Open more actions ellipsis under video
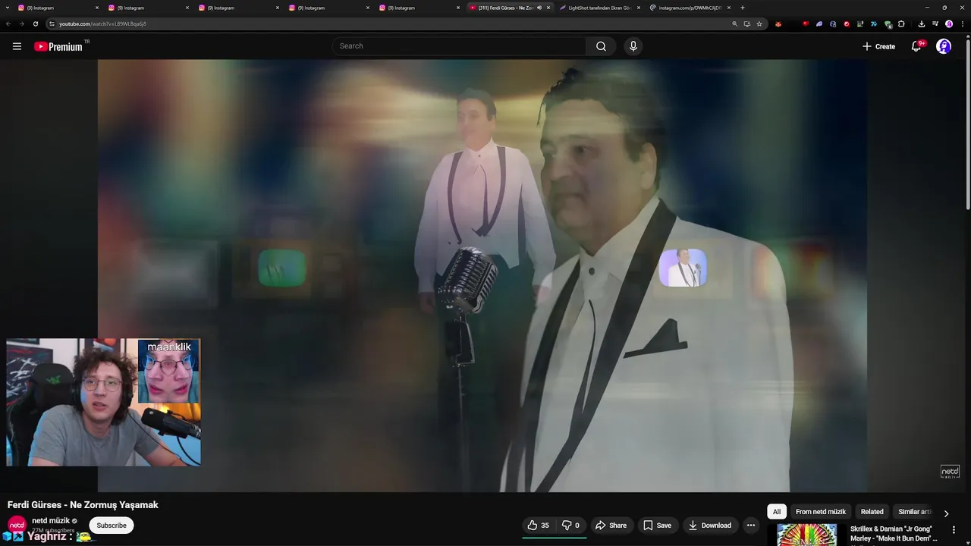Image resolution: width=971 pixels, height=546 pixels. pos(751,525)
